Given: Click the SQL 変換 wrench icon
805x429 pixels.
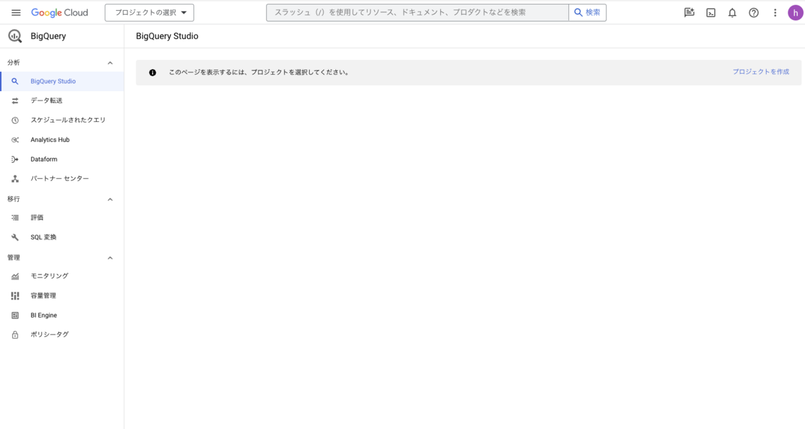Looking at the screenshot, I should click(x=15, y=237).
